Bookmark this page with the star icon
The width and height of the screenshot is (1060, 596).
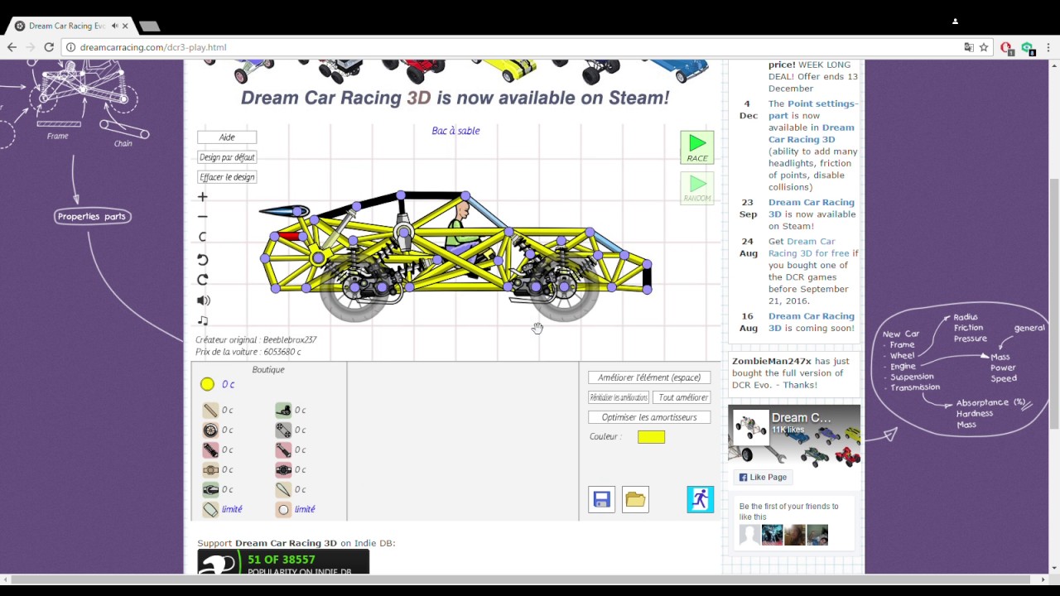pyautogui.click(x=984, y=47)
